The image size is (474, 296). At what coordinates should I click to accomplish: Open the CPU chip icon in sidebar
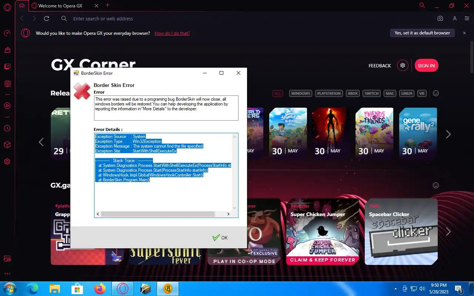(7, 84)
